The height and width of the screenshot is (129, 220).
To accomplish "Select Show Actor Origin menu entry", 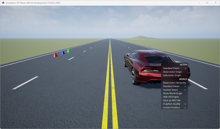I will (174, 72).
